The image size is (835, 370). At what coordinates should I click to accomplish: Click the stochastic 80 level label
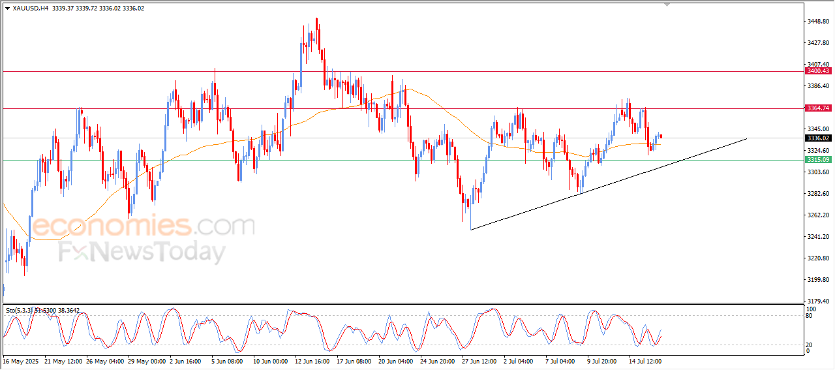coord(810,316)
